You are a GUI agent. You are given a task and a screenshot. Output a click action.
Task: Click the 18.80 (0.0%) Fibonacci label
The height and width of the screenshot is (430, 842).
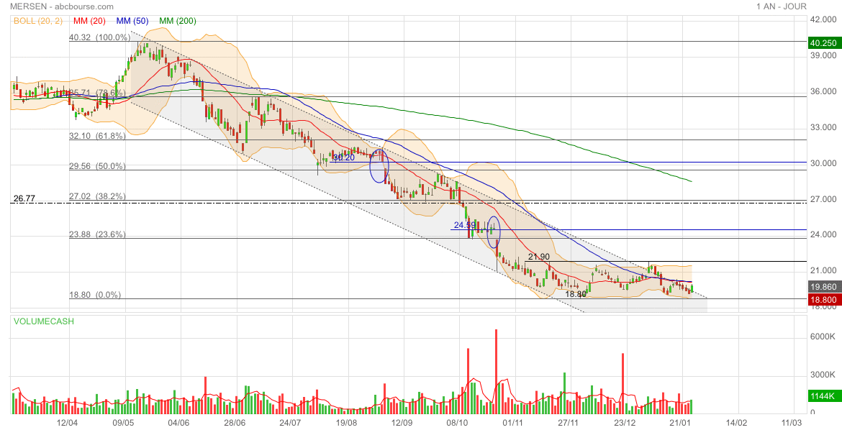pyautogui.click(x=95, y=295)
